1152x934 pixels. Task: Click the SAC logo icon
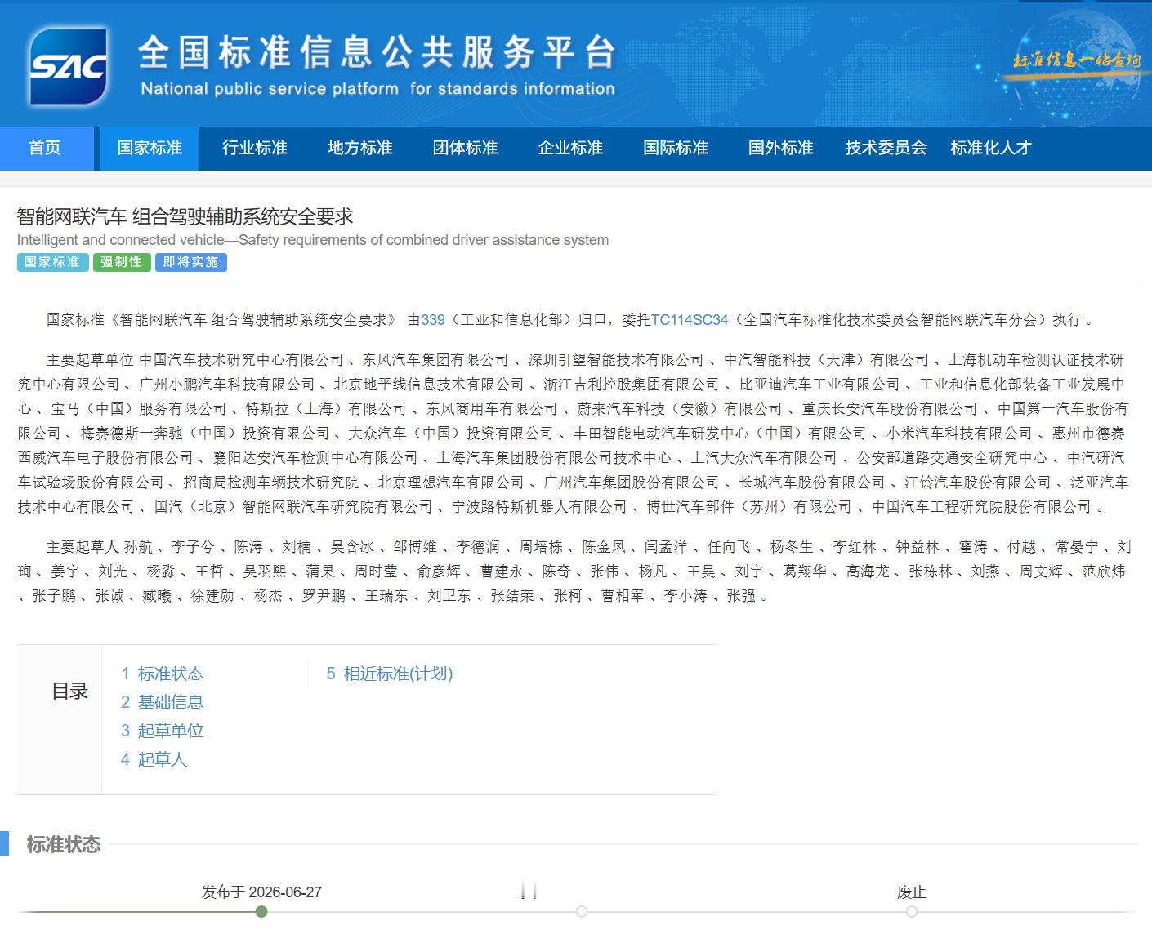pyautogui.click(x=67, y=66)
